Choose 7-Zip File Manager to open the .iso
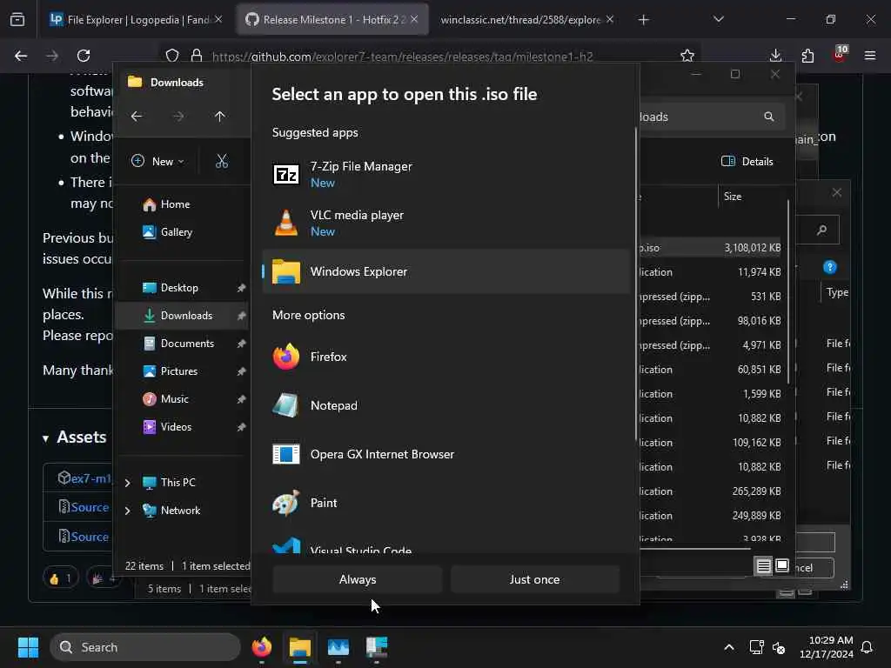This screenshot has width=891, height=668. [446, 174]
